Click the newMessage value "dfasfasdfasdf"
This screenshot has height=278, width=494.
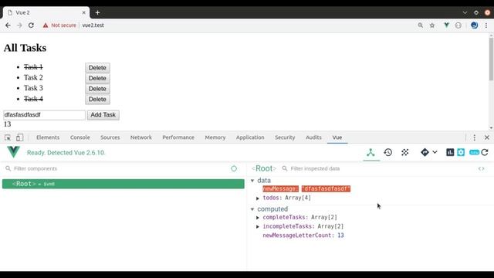click(x=326, y=188)
